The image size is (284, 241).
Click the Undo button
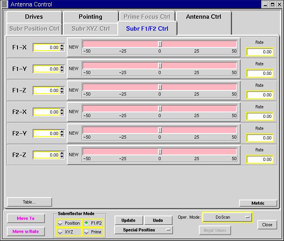pos(158,220)
